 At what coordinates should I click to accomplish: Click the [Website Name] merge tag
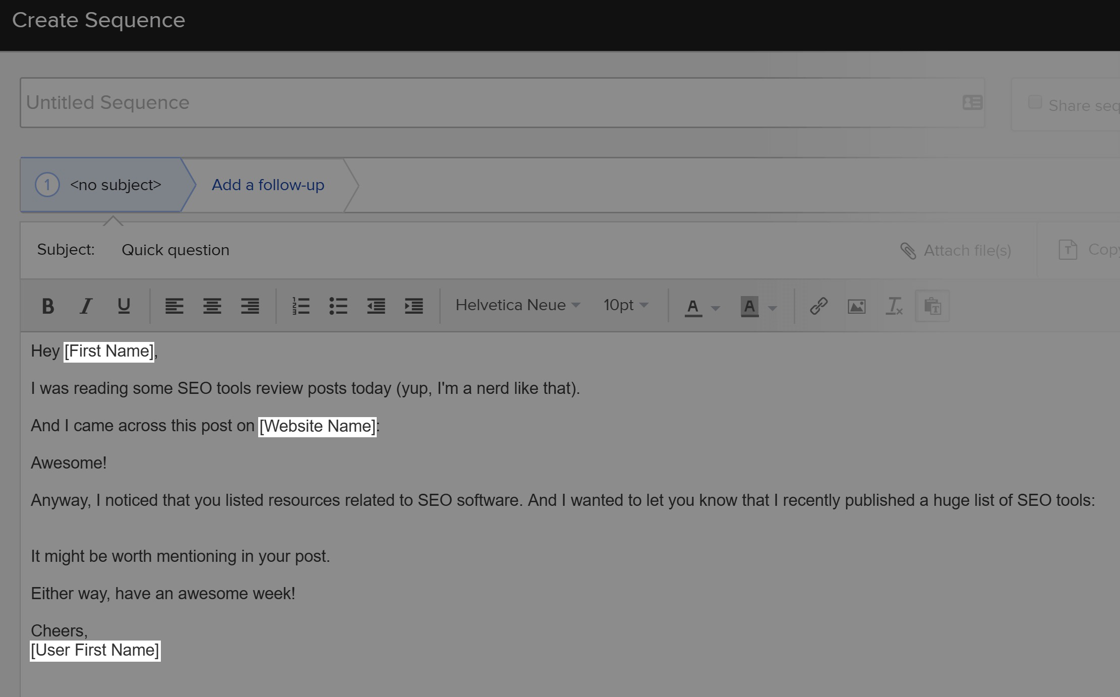coord(317,426)
